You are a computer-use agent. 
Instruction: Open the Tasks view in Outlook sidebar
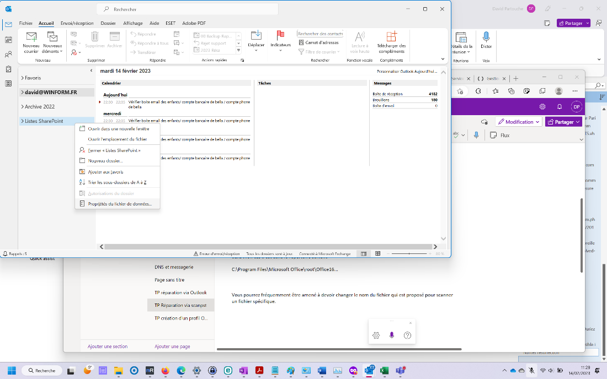pyautogui.click(x=8, y=69)
